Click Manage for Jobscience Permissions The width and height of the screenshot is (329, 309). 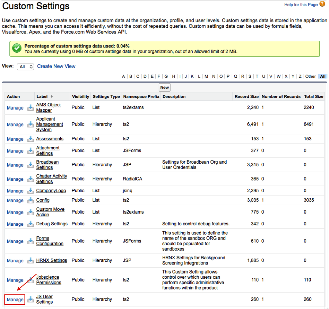[x=15, y=280]
